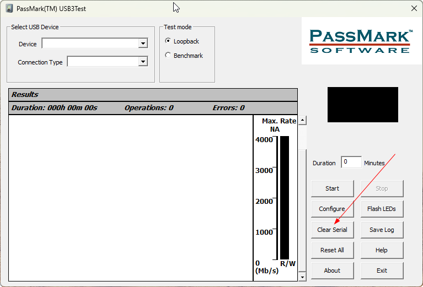This screenshot has width=423, height=287.
Task: Close the USB3Test window
Action: pyautogui.click(x=414, y=8)
